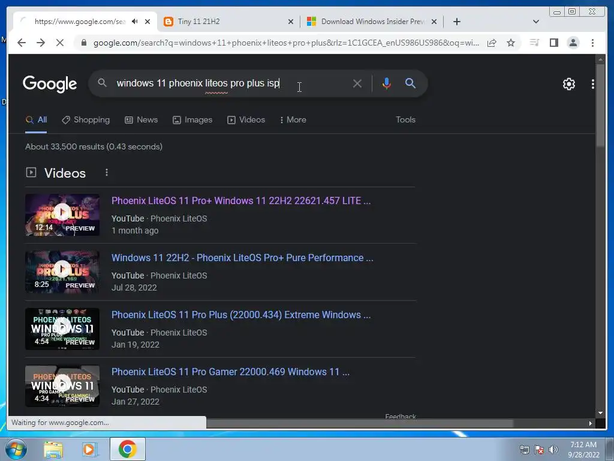Click the address bar URL
614x461 pixels.
tap(286, 43)
